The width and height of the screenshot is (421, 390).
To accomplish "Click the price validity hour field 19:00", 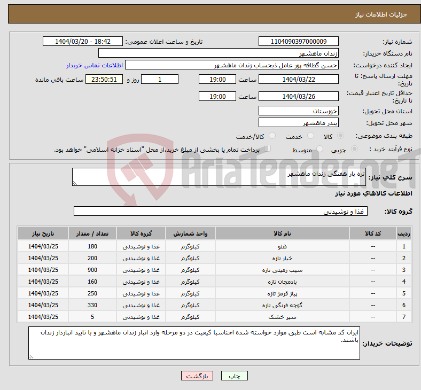I will [x=217, y=96].
